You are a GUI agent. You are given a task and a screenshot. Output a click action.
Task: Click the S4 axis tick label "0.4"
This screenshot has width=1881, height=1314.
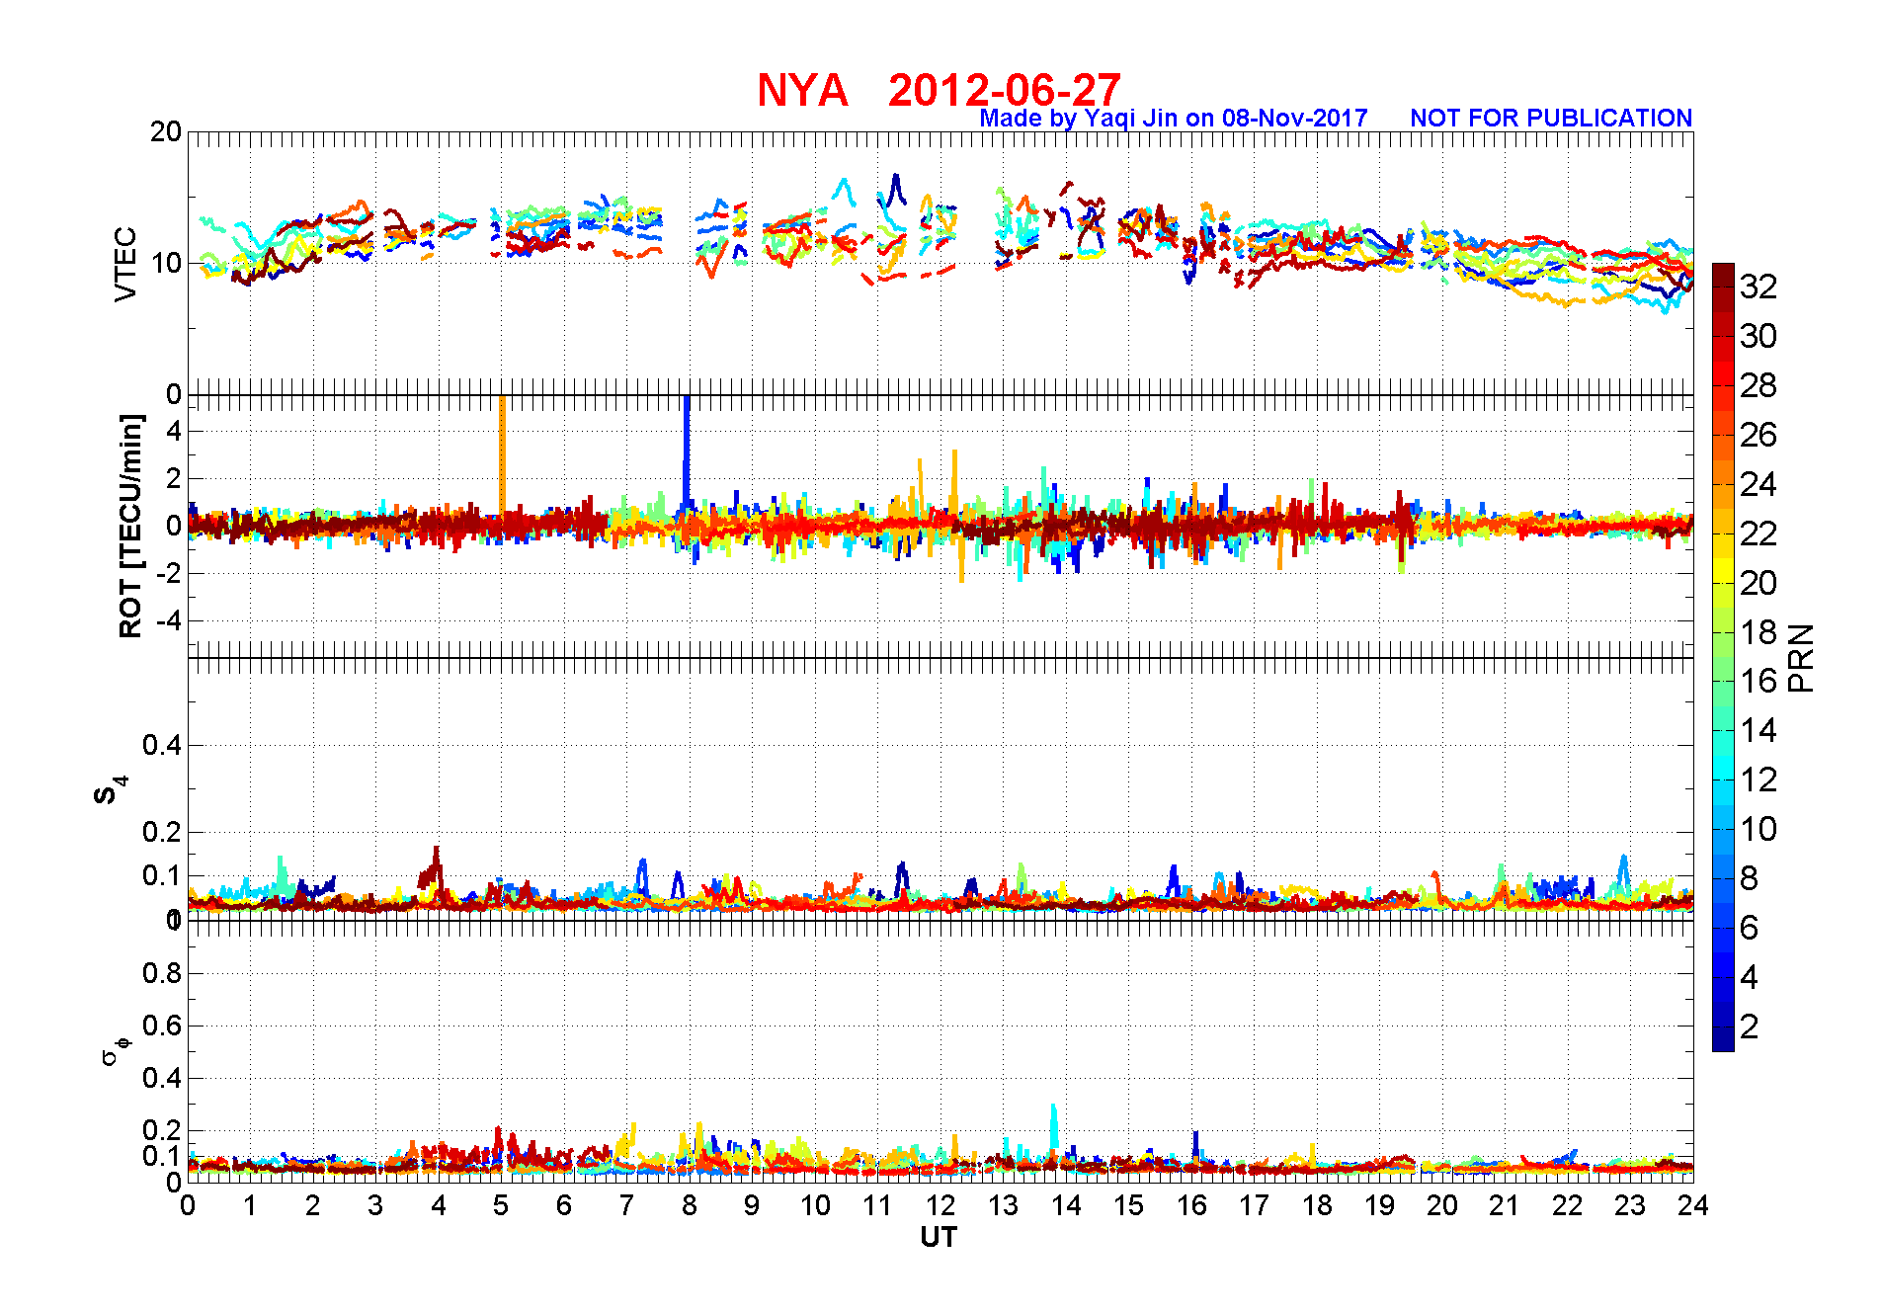(x=163, y=745)
